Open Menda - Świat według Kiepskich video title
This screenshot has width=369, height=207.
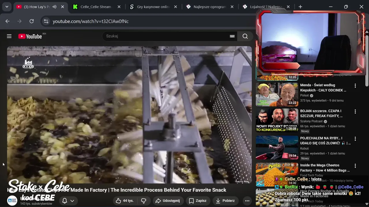323,88
